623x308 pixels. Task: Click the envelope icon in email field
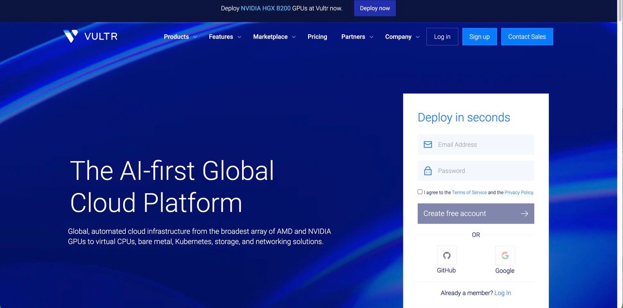tap(428, 145)
